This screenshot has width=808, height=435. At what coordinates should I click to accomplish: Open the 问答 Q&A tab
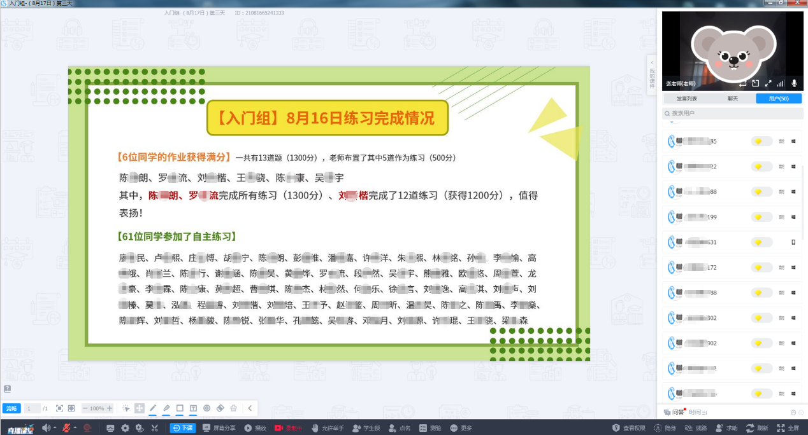tap(675, 412)
